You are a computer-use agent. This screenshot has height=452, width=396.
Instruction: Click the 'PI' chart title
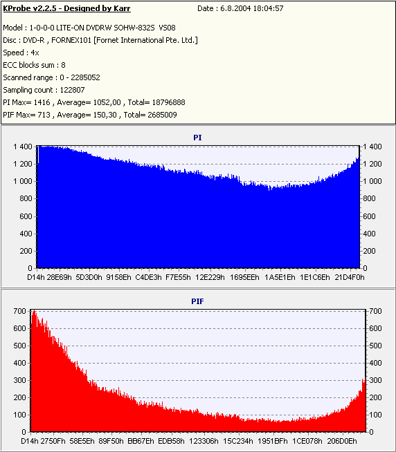click(197, 138)
